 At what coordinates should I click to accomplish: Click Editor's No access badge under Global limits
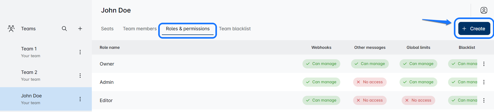(418, 100)
